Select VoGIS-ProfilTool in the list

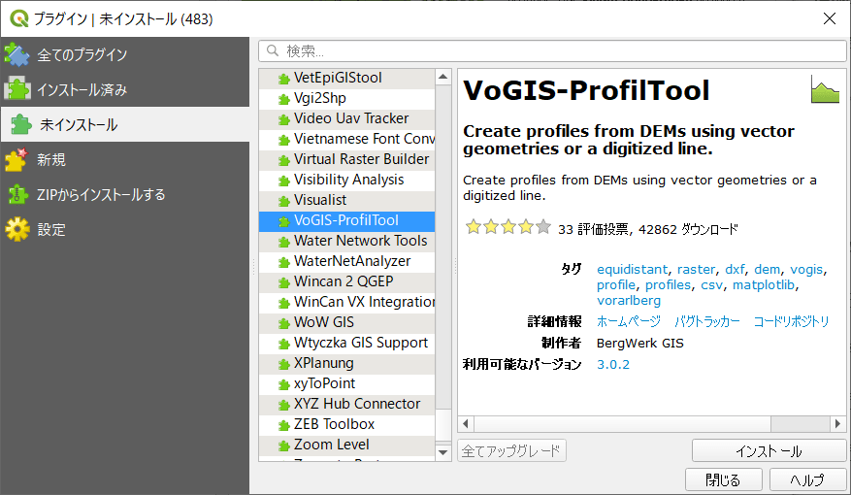pos(346,220)
